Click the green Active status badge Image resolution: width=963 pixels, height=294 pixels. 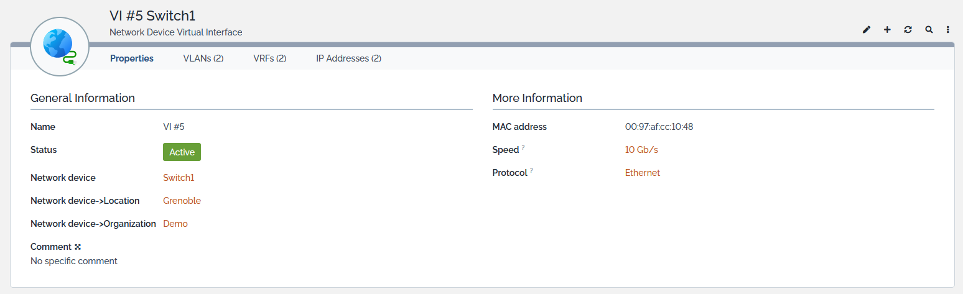(x=182, y=152)
